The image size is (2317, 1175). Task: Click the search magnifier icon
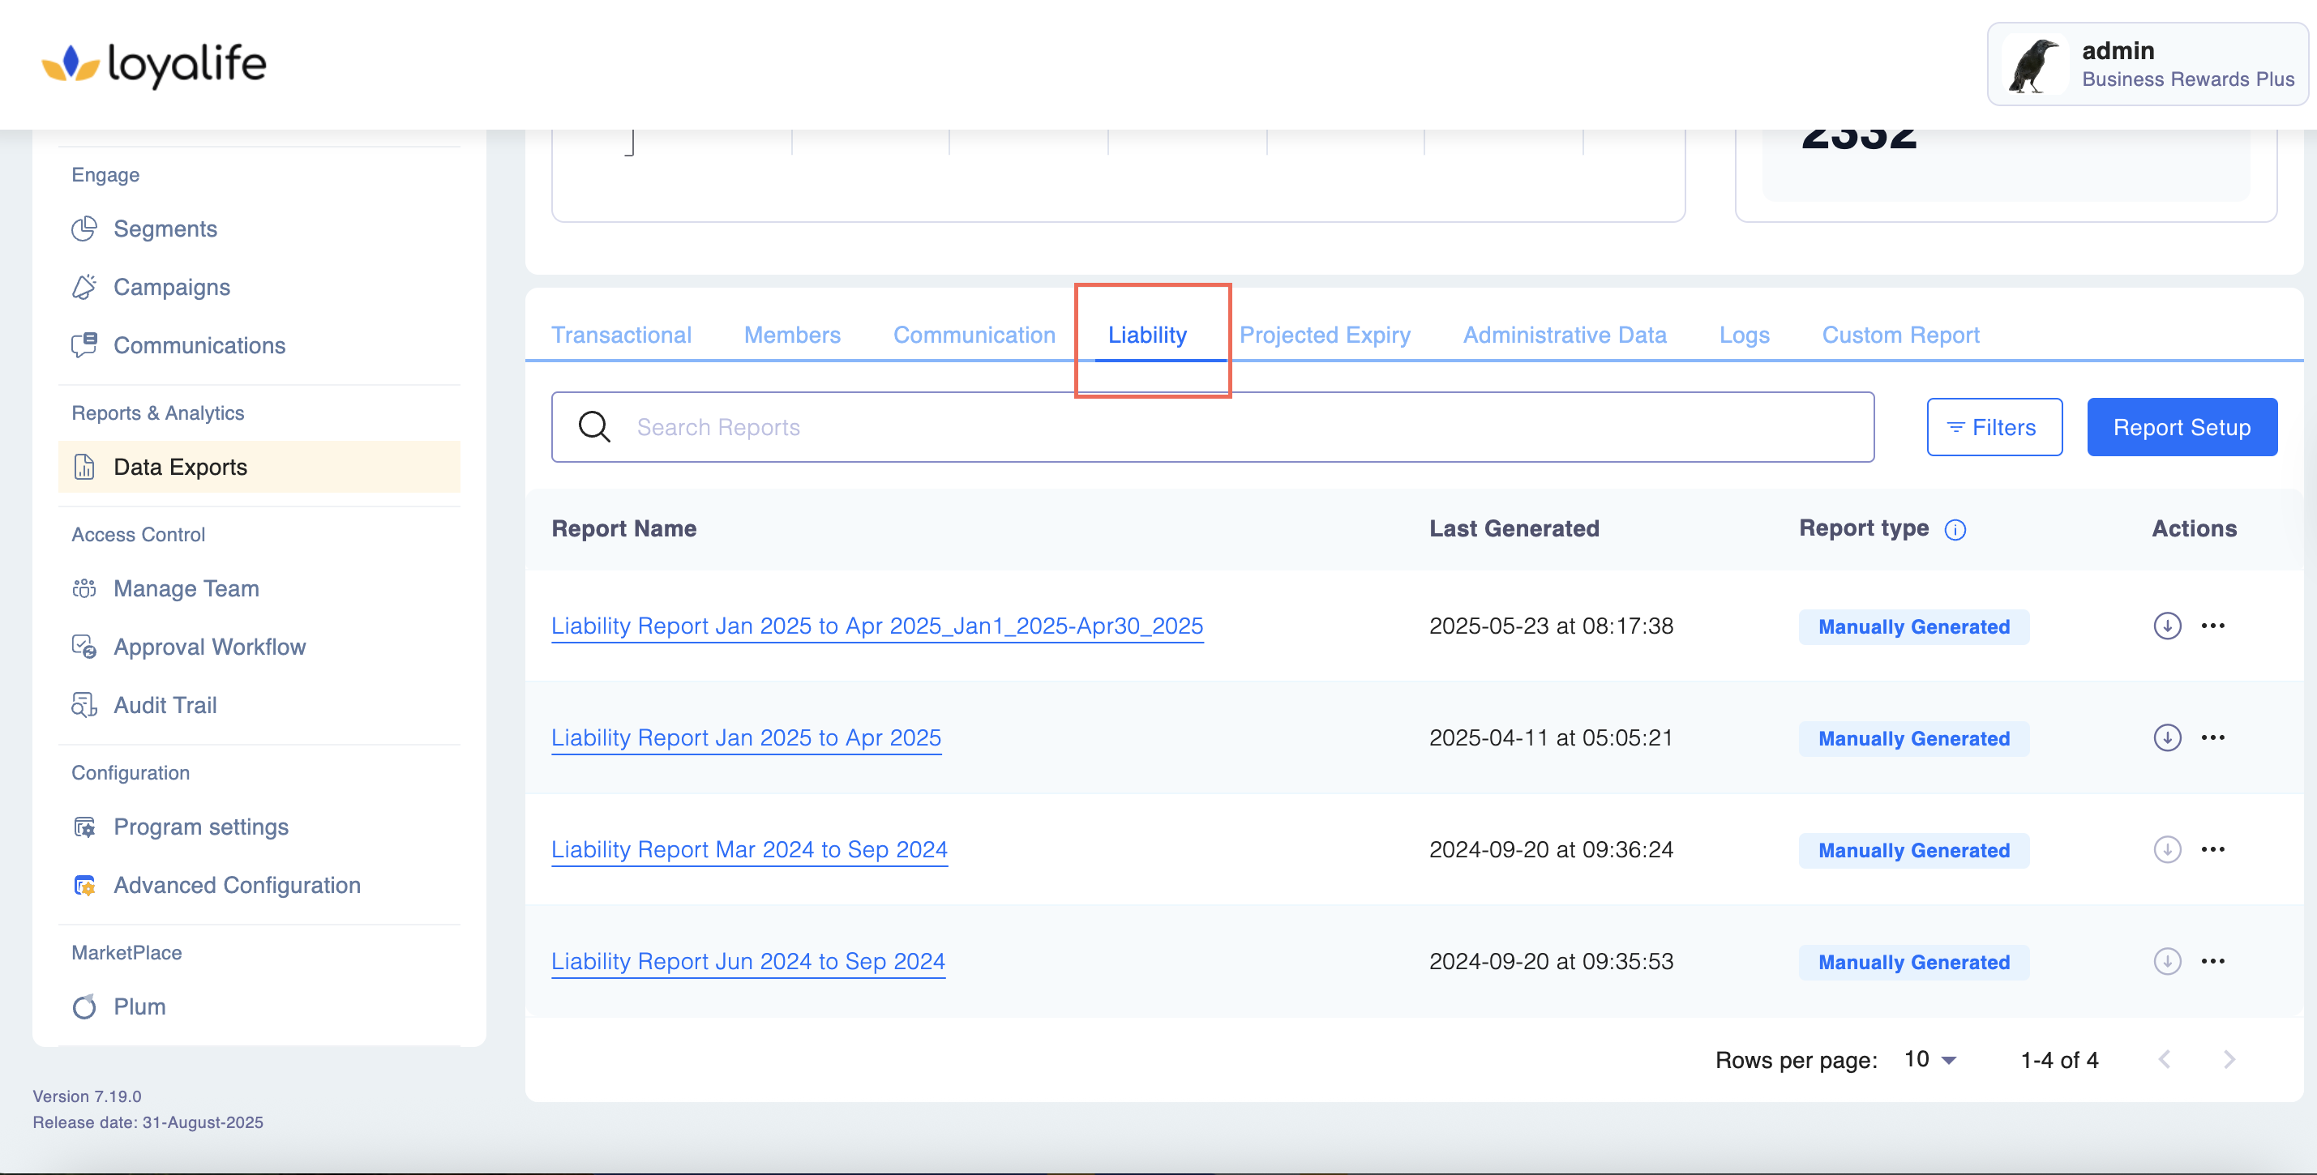click(593, 427)
